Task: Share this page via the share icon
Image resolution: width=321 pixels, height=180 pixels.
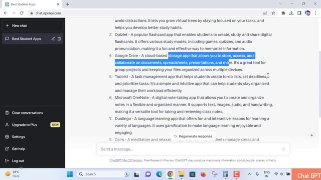Action: 265,13
